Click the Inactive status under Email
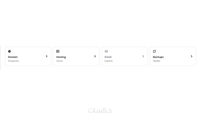 [108, 61]
